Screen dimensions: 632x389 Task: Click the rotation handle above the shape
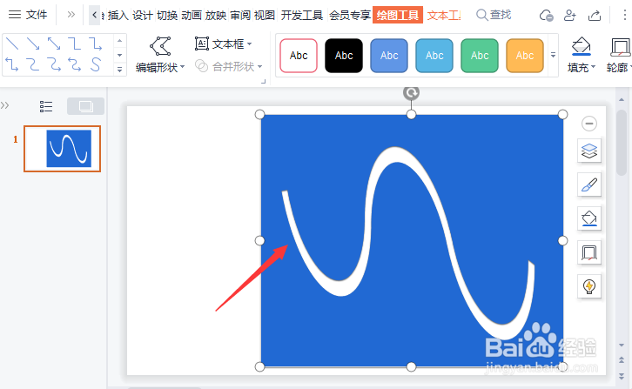coord(411,93)
